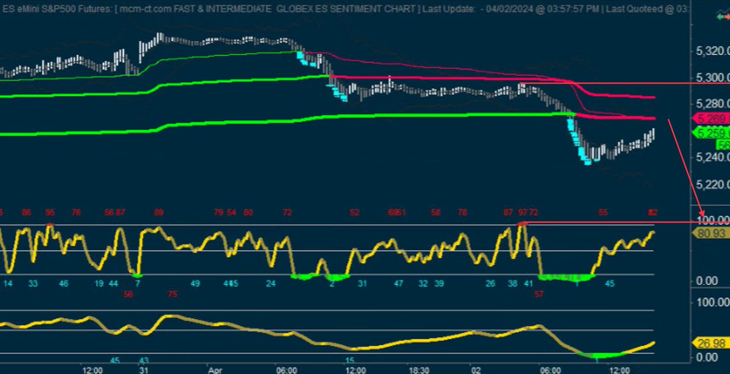Click the 02 date label on time axis

coord(476,369)
